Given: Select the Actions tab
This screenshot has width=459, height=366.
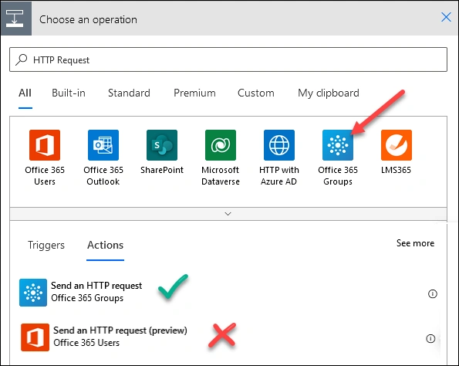Looking at the screenshot, I should point(106,245).
